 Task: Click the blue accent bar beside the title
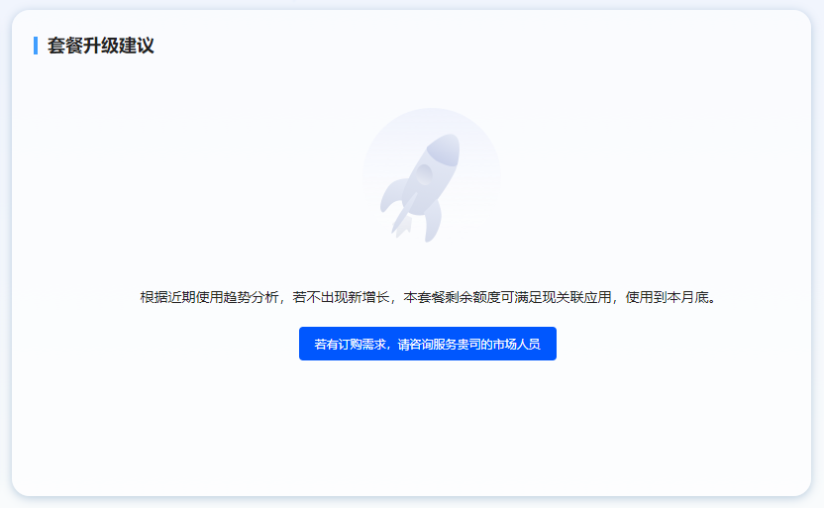[36, 46]
